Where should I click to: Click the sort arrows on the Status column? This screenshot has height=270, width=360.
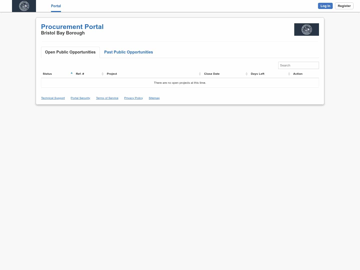tap(72, 73)
